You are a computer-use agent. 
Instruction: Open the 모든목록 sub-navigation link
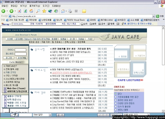pos(81,42)
